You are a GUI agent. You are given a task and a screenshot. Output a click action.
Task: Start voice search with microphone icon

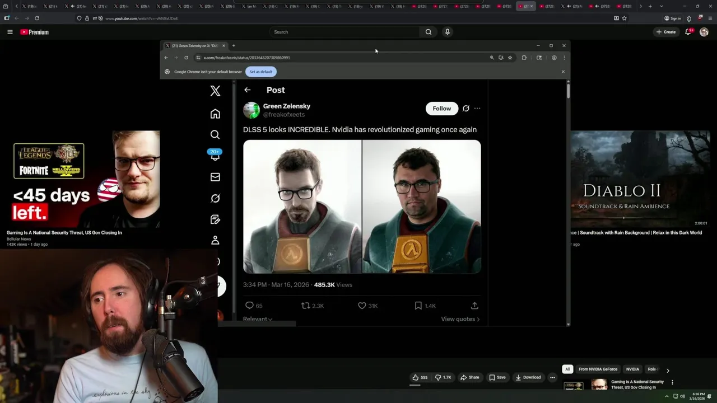click(x=447, y=32)
